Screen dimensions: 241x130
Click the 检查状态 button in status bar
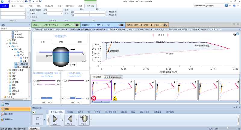tap(34, 128)
